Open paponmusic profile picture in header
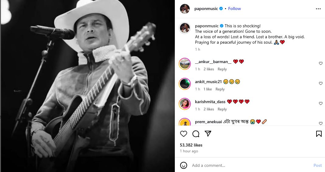The image size is (325, 172). pos(185,9)
